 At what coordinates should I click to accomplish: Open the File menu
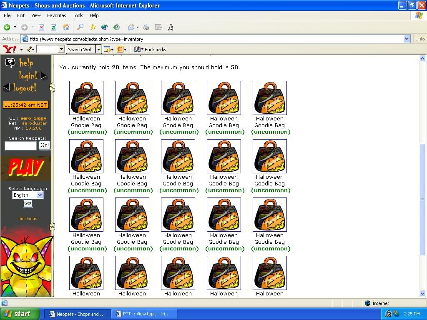(7, 15)
